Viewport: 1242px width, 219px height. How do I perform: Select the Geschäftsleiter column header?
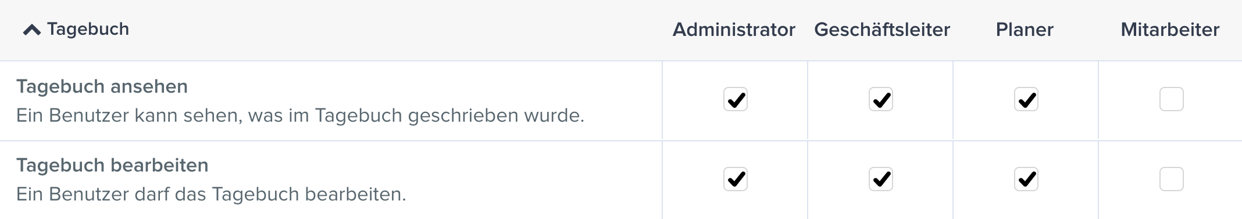(x=882, y=30)
